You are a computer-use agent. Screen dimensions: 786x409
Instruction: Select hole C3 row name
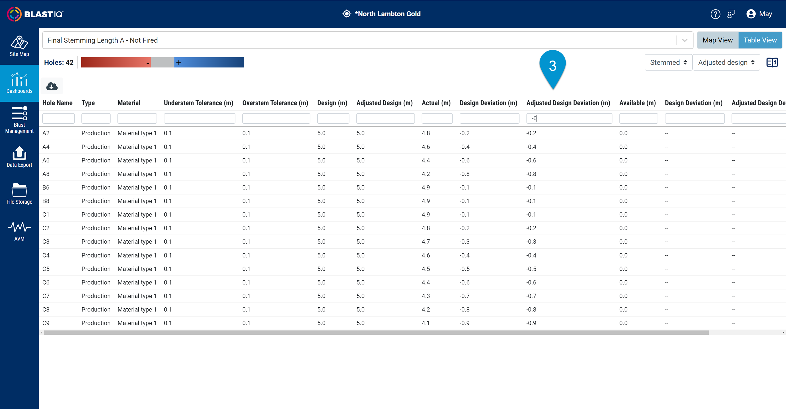coord(46,242)
